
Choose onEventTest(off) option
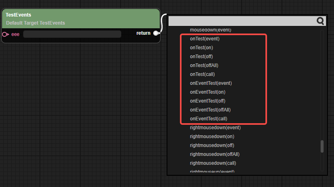[207, 101]
